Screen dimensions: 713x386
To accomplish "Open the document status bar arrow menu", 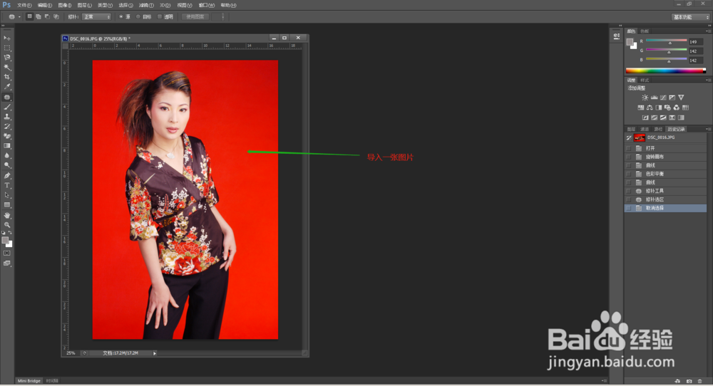I will 155,353.
